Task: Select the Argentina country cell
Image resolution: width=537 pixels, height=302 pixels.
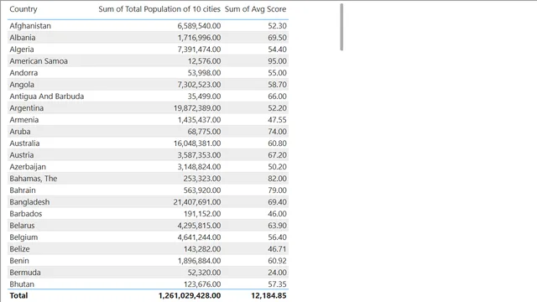Action: click(26, 108)
